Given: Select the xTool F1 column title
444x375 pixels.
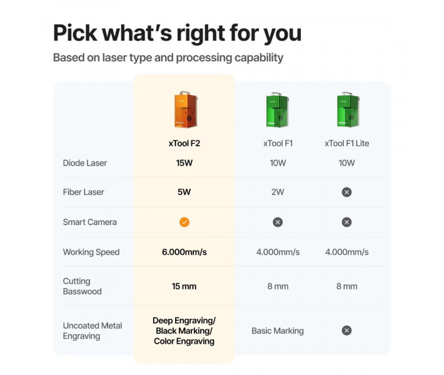Looking at the screenshot, I should pos(278,143).
